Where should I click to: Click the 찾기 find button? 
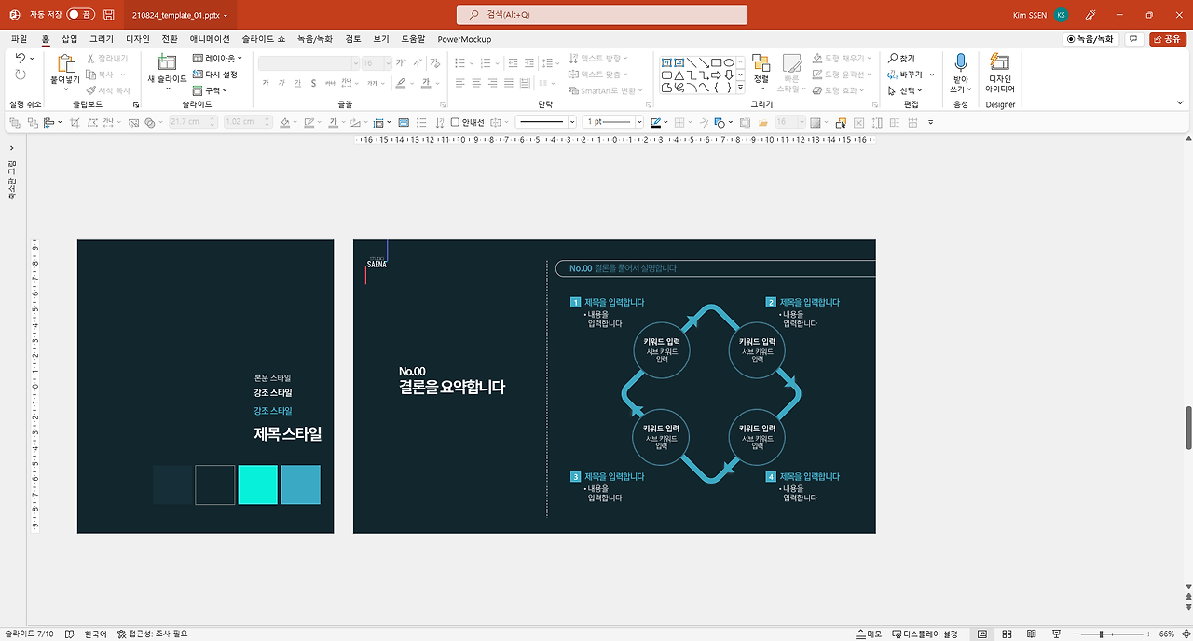(x=902, y=59)
